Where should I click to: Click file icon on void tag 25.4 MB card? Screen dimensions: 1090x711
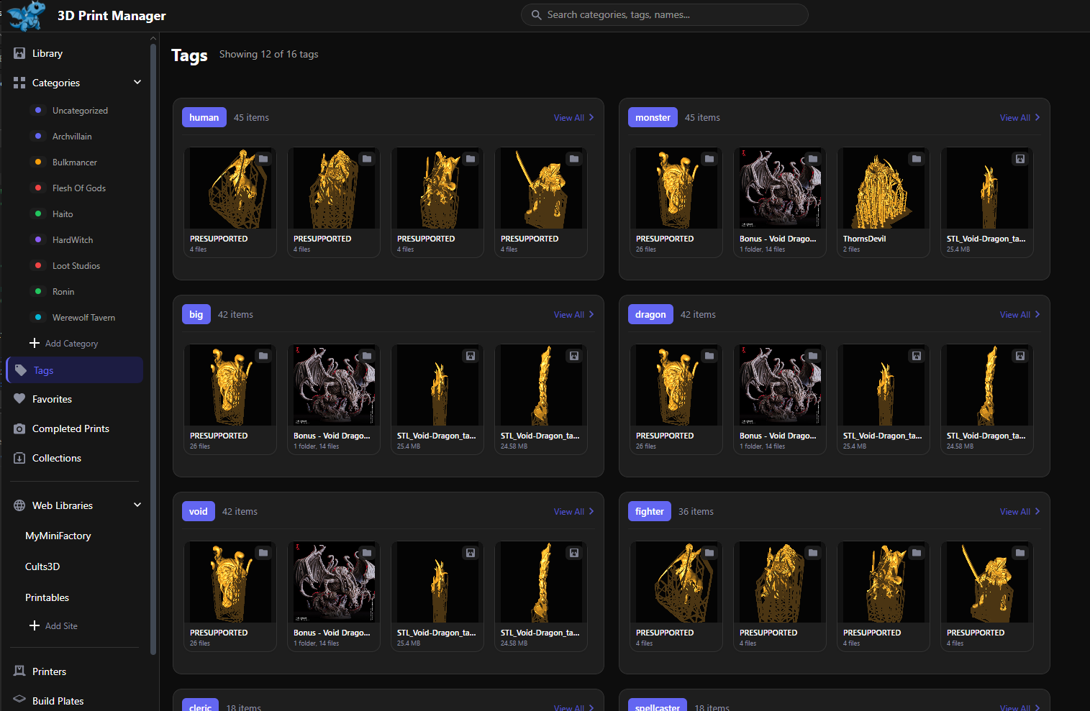(471, 553)
